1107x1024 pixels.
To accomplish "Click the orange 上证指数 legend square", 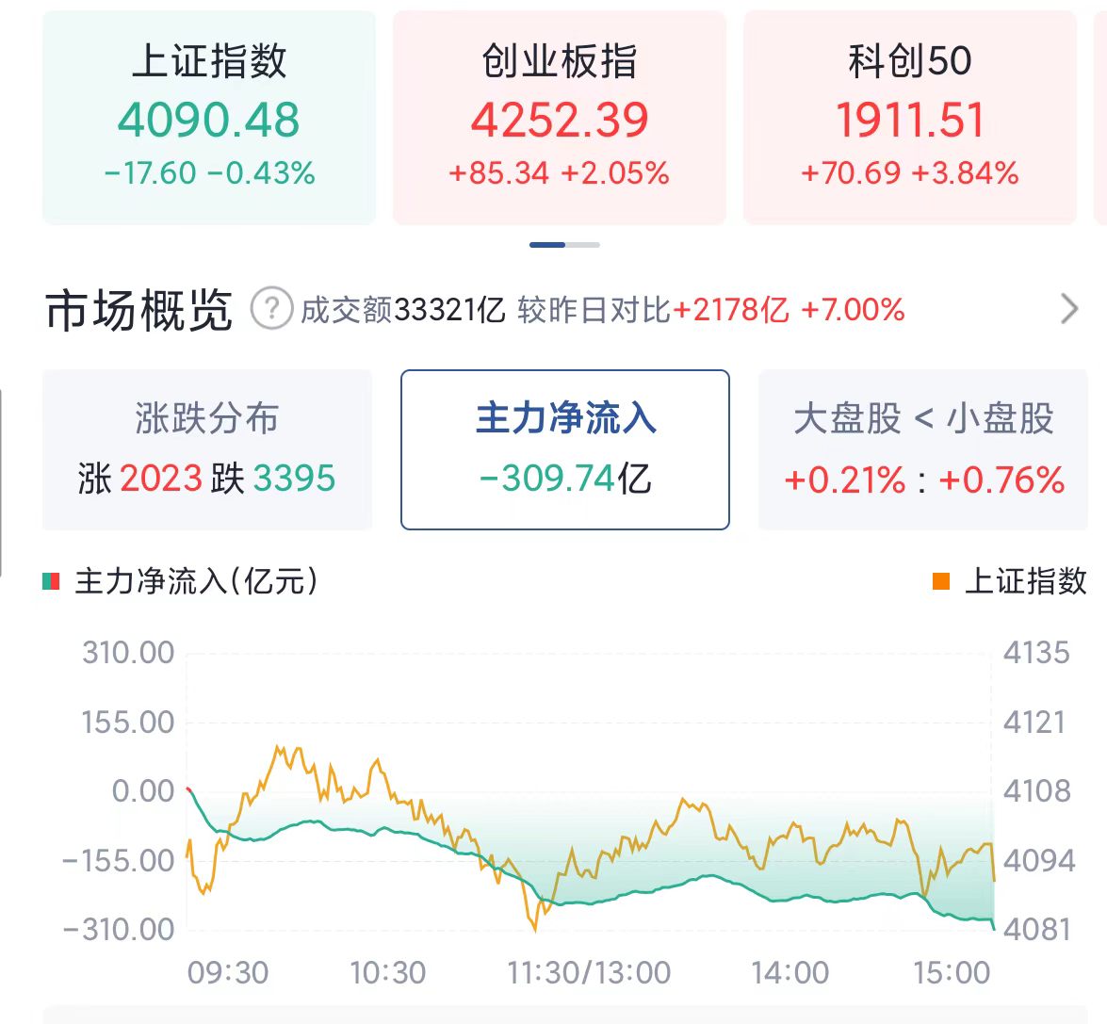I will (x=941, y=581).
